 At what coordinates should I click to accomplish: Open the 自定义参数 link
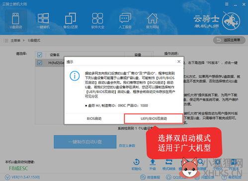tap(127, 146)
